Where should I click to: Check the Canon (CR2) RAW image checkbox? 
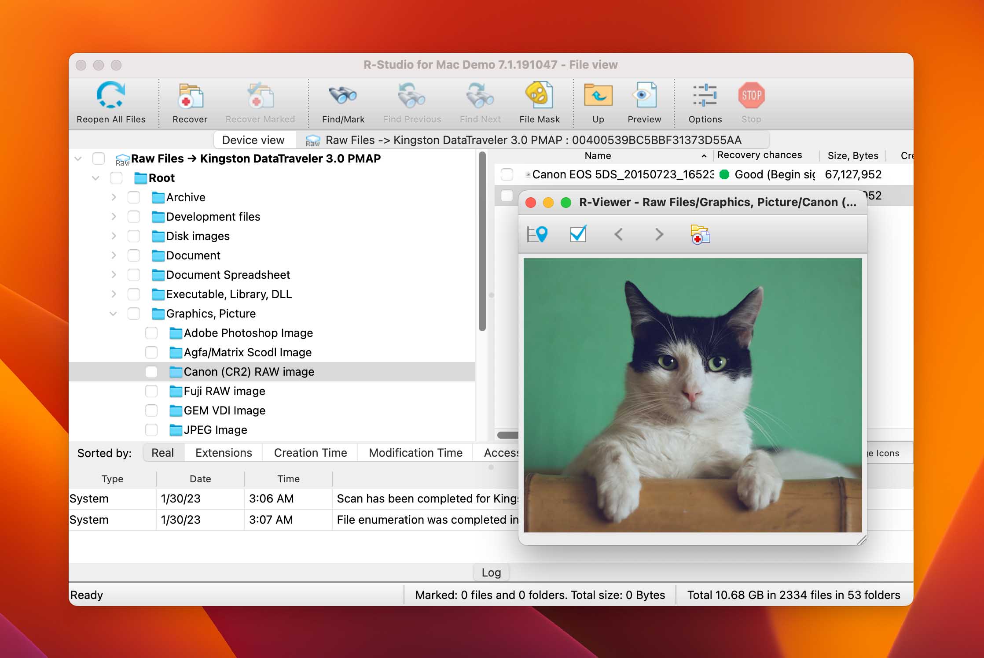(151, 372)
